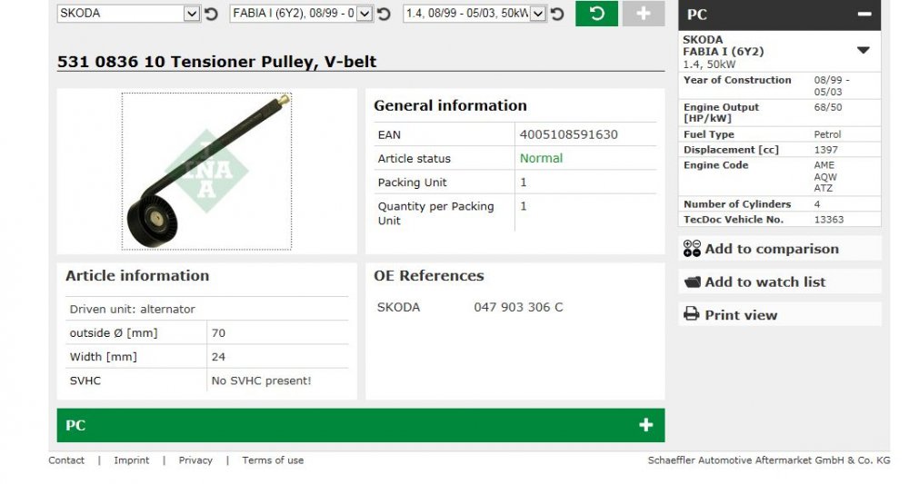Click the Add to watch list folder icon
This screenshot has height=484, width=909.
[692, 282]
